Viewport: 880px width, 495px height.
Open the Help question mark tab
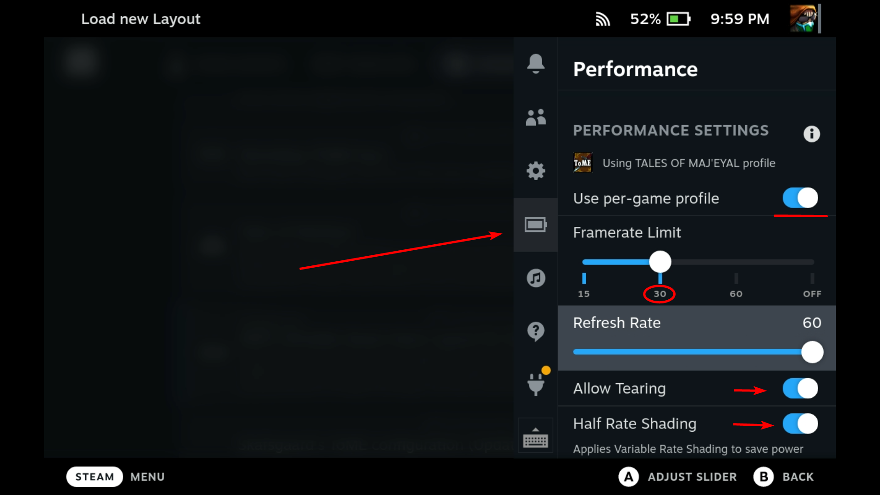point(535,331)
